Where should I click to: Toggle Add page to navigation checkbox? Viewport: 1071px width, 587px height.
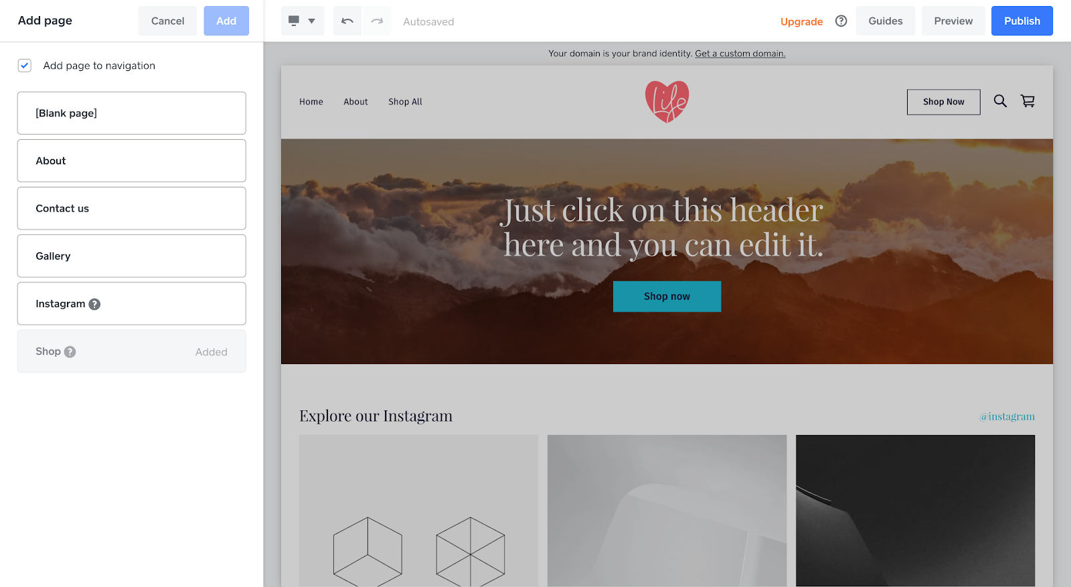pos(25,66)
